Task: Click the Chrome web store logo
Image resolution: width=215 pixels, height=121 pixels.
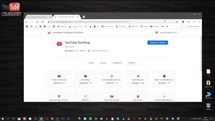Action: (49, 33)
